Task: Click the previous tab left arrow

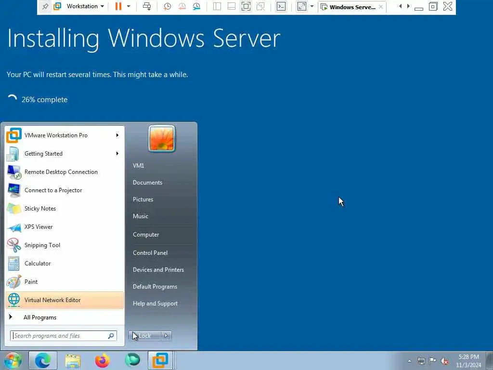Action: tap(400, 6)
